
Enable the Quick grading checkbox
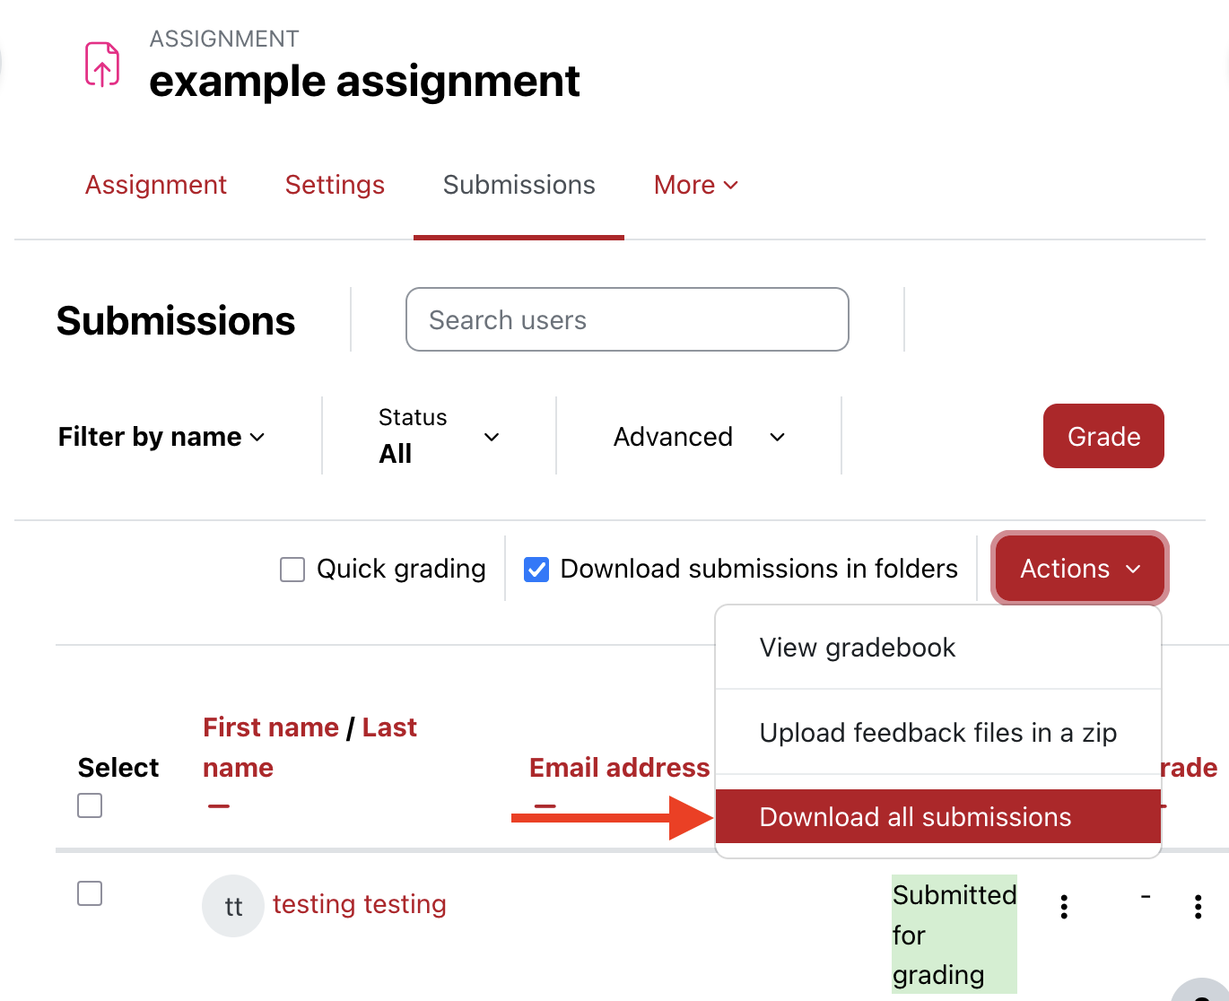pyautogui.click(x=292, y=569)
